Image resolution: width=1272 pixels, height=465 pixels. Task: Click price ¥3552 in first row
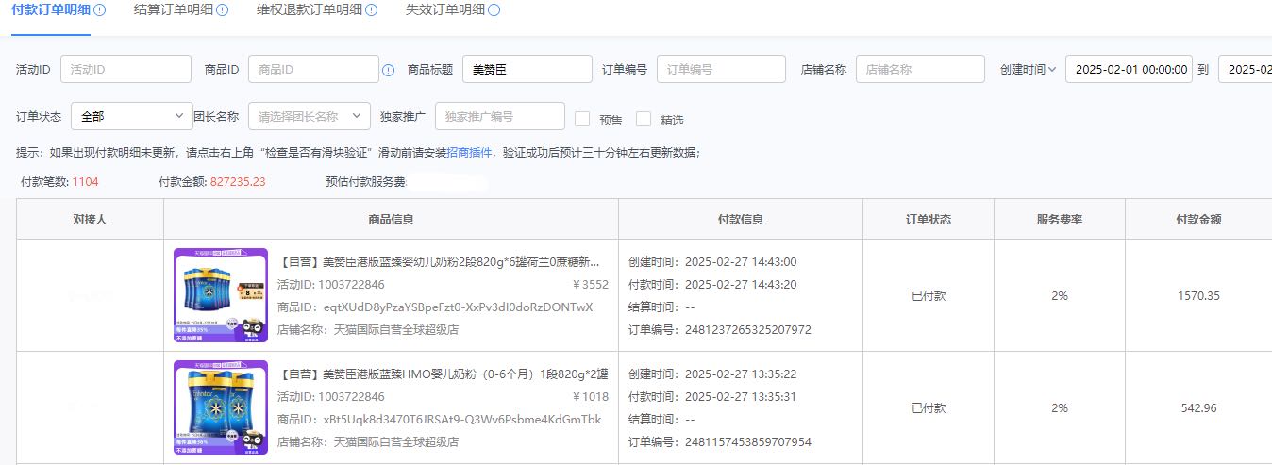click(x=591, y=284)
